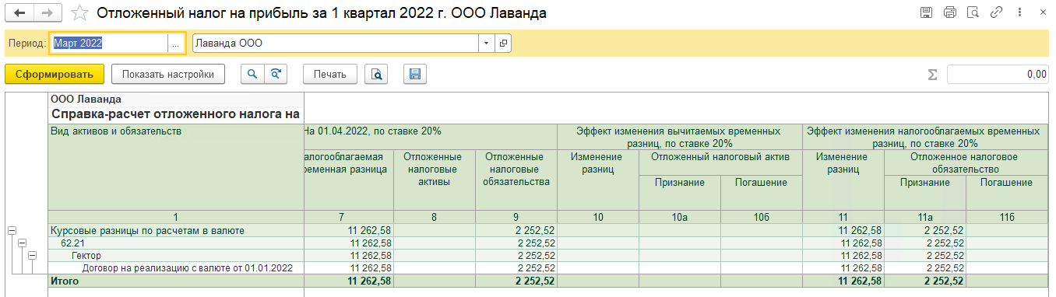This screenshot has width=1056, height=297.
Task: Click column number 8 cell
Action: [x=434, y=217]
